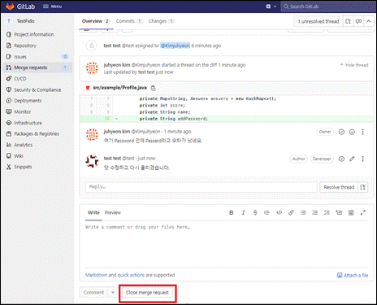Add a checklist task list

tap(327, 213)
